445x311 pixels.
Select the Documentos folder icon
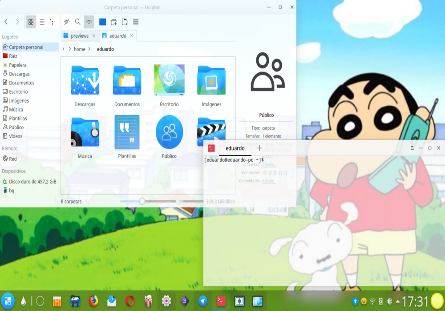pos(127,80)
